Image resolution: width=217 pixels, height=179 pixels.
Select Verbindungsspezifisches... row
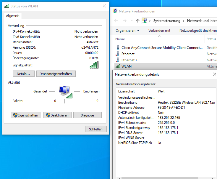pos(166,98)
